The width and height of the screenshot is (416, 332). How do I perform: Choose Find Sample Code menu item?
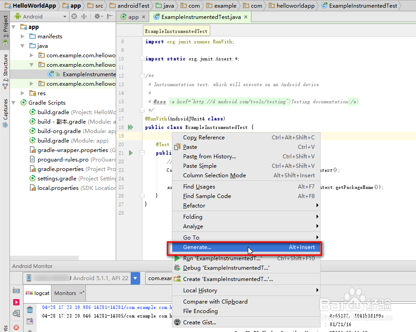click(246, 196)
